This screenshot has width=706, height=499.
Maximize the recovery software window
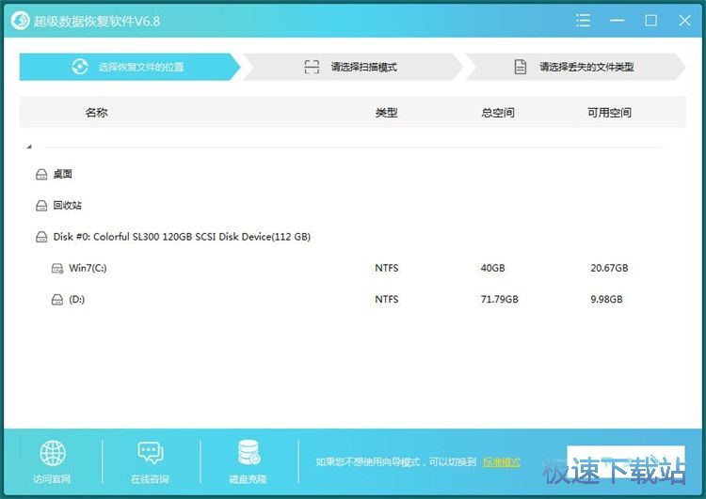[650, 20]
